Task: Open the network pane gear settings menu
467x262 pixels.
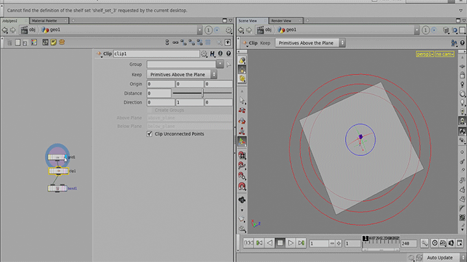Action: pyautogui.click(x=229, y=30)
